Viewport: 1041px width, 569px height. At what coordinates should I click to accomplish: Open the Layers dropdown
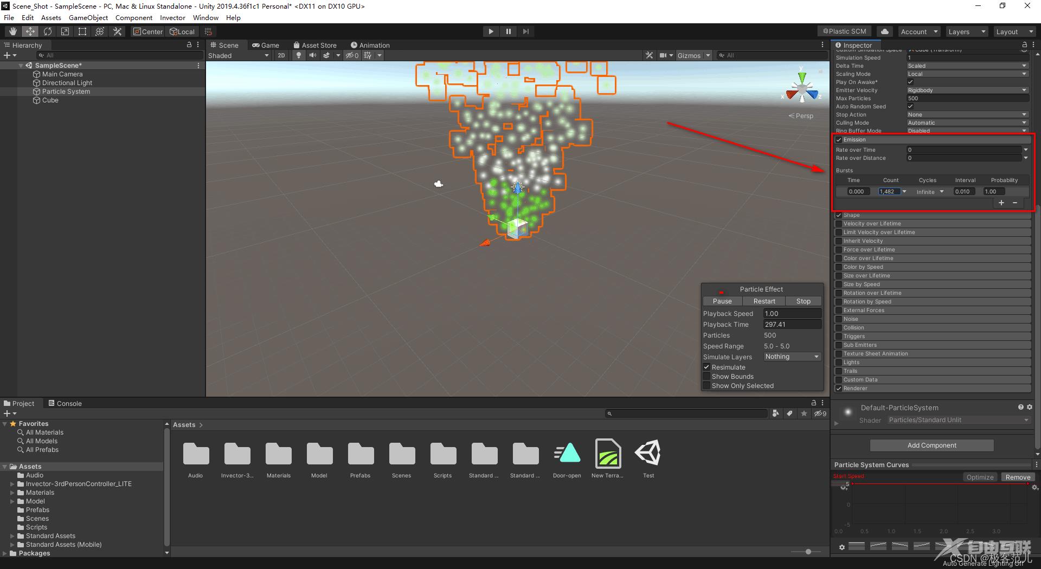coord(966,31)
